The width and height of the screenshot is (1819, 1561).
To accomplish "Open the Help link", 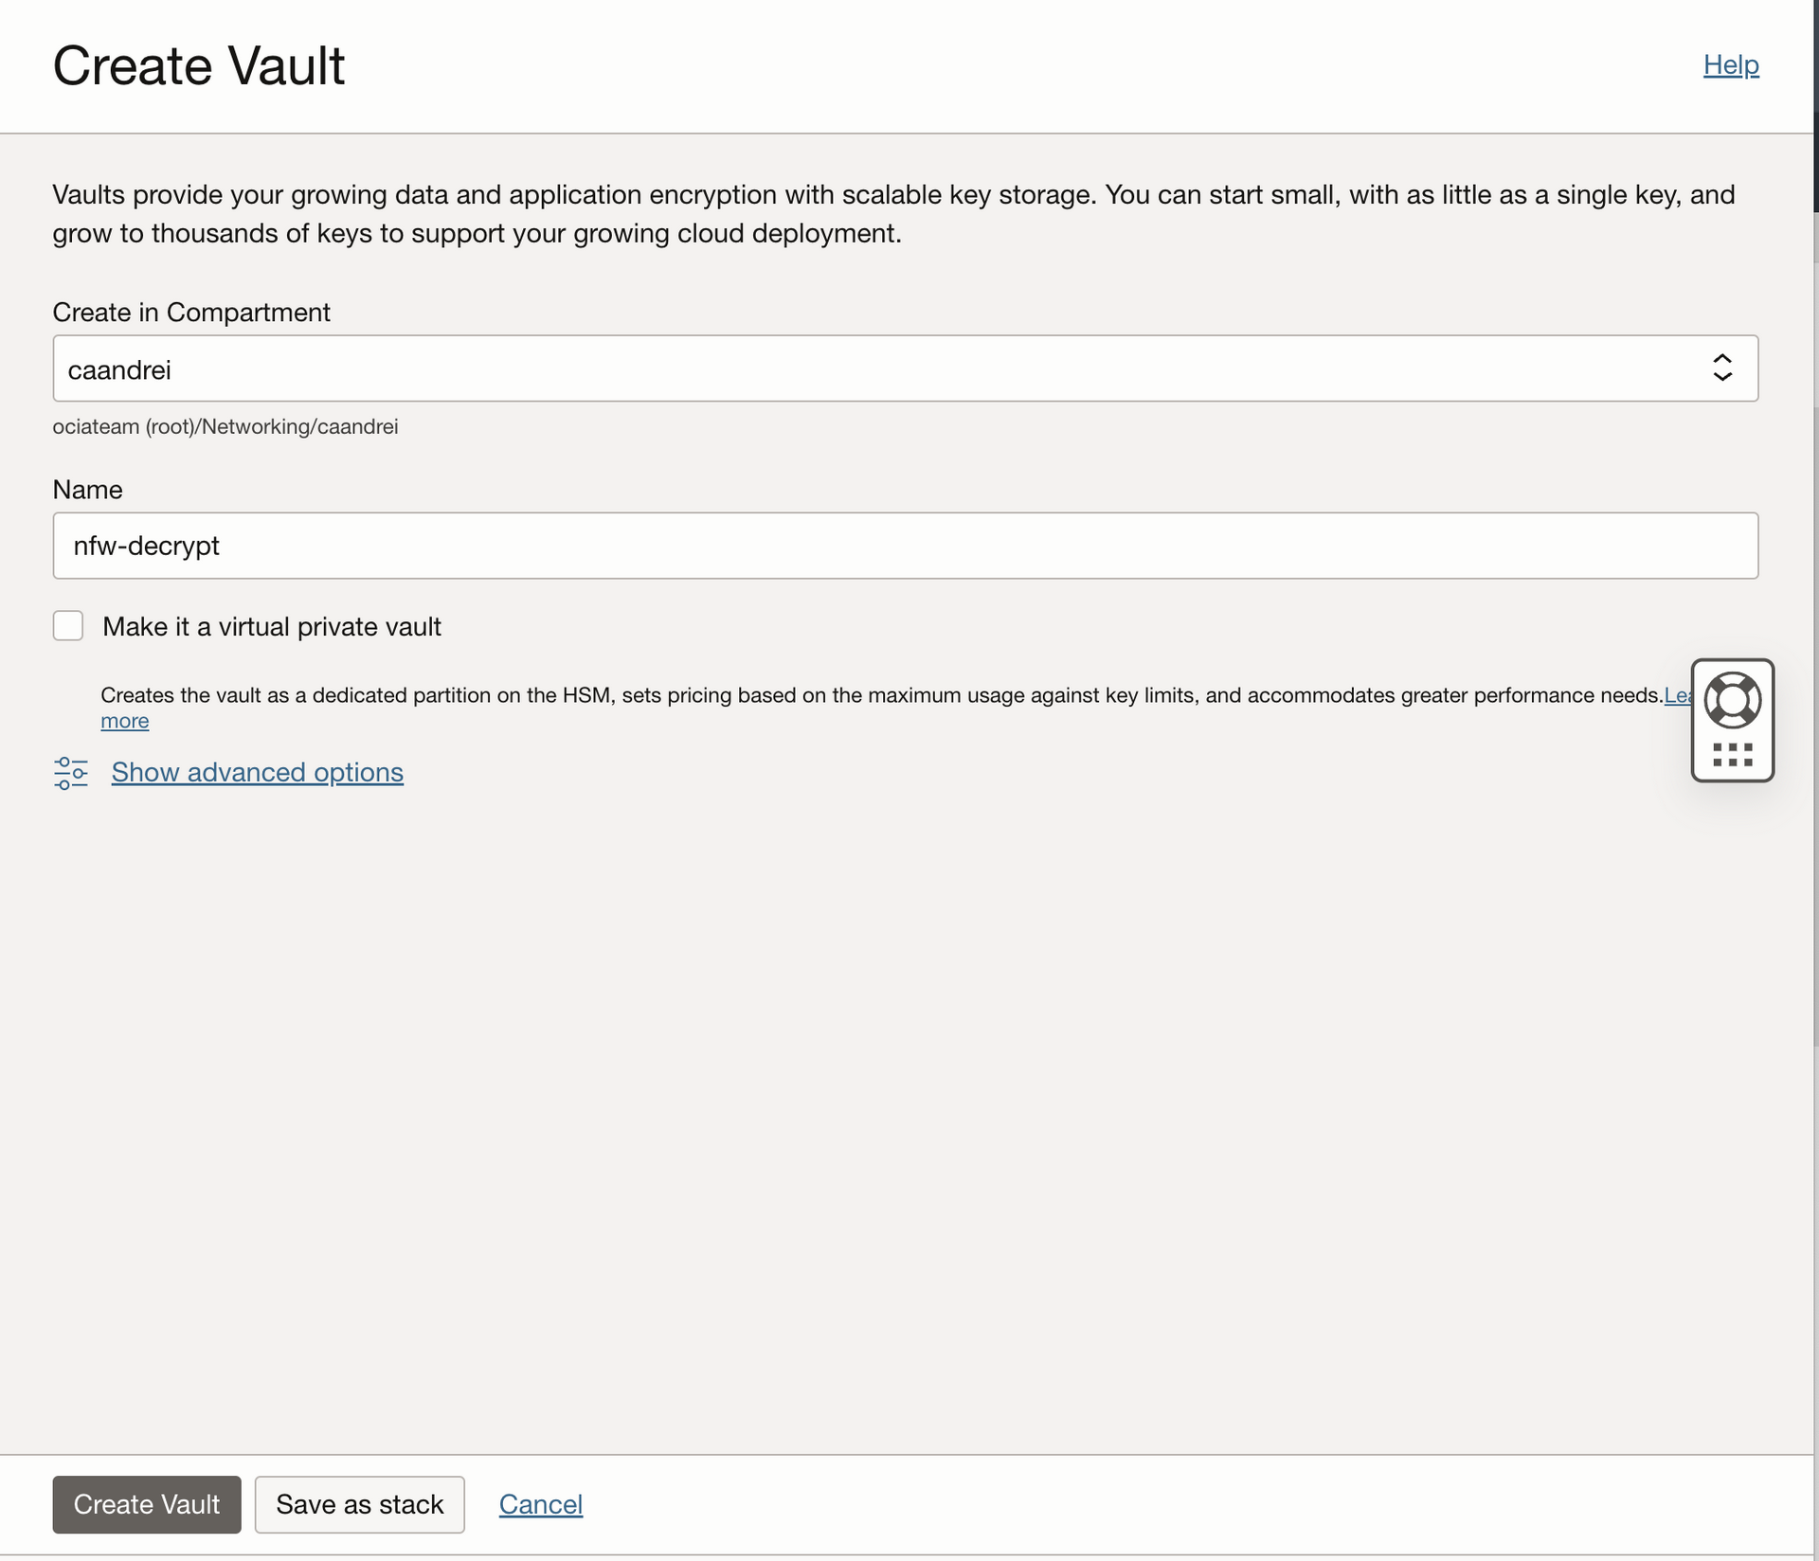I will 1730,65.
